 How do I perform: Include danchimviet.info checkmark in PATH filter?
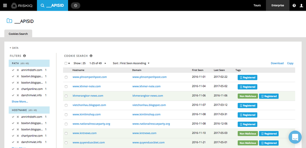[x=13, y=95]
